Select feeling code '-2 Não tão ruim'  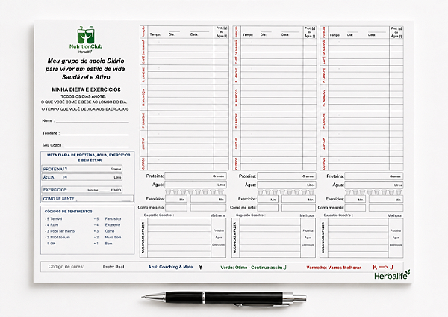pyautogui.click(x=57, y=238)
